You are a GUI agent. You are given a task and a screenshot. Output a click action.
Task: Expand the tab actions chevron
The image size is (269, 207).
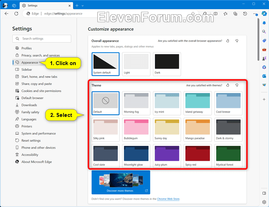click(83, 6)
